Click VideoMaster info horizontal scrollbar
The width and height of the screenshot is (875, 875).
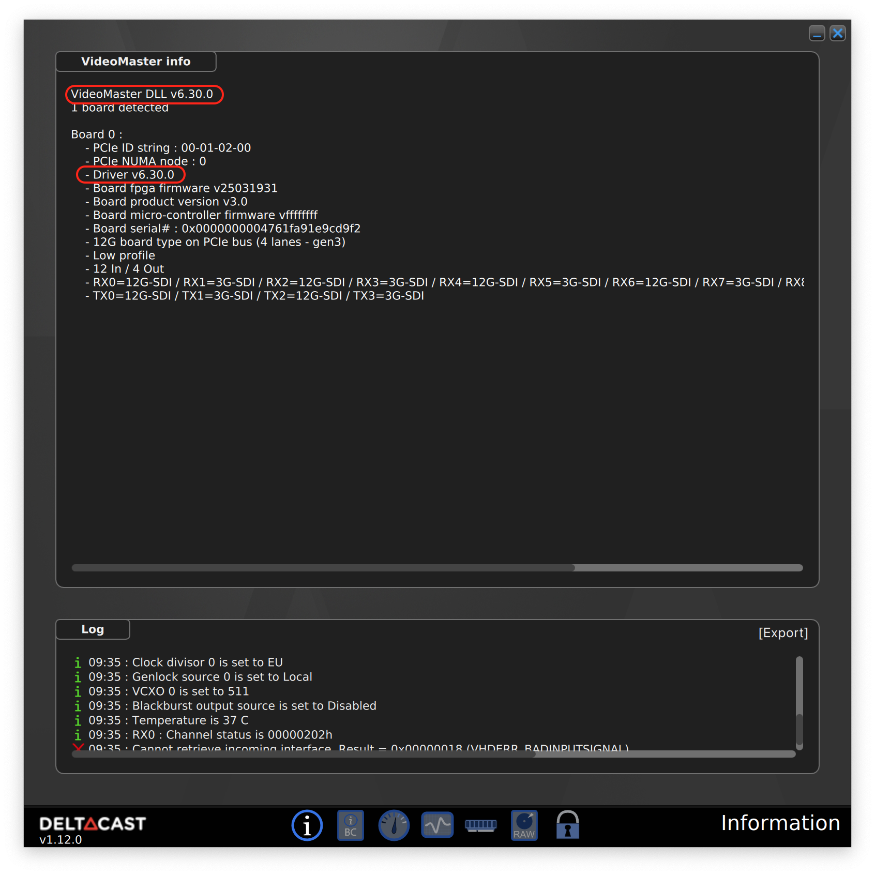437,568
